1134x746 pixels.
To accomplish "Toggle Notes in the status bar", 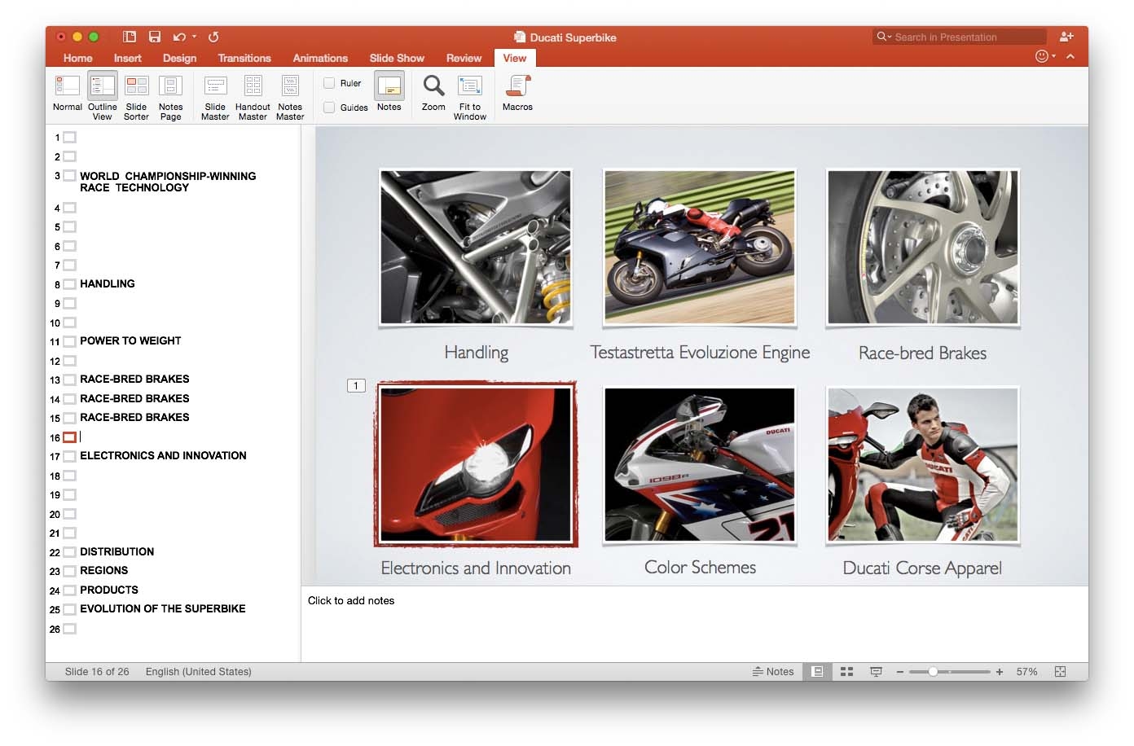I will [x=773, y=672].
